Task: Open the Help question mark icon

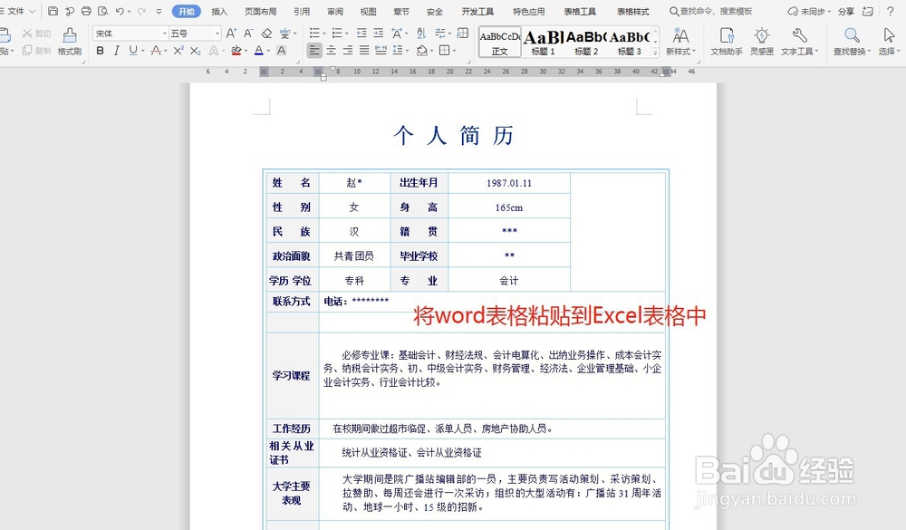Action: (x=890, y=11)
